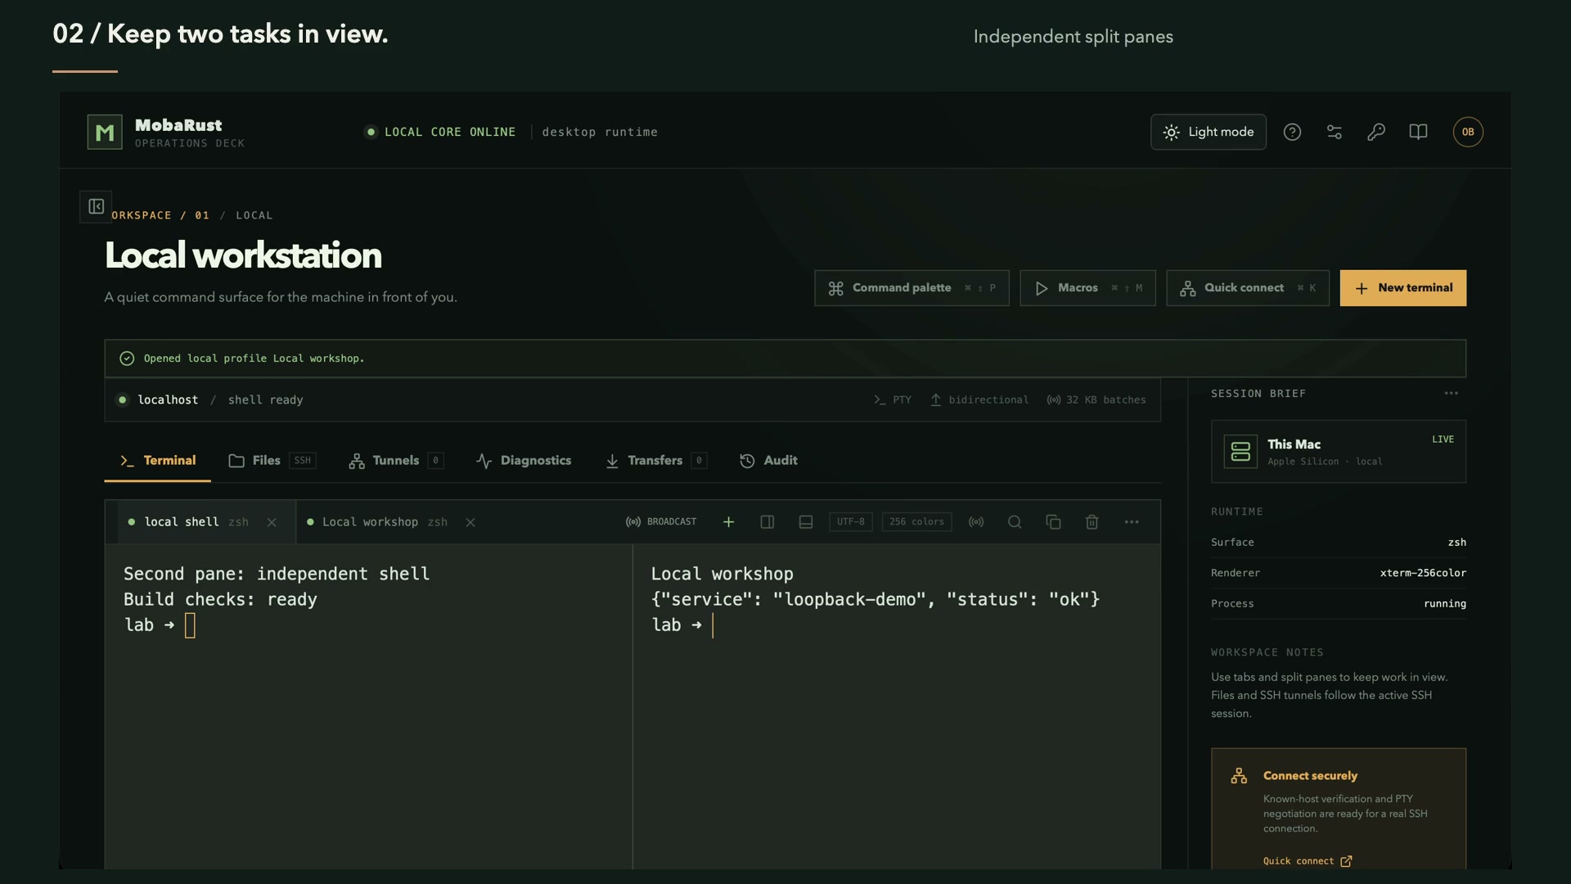1571x884 pixels.
Task: Click the Transfers tab count badge
Action: 699,461
